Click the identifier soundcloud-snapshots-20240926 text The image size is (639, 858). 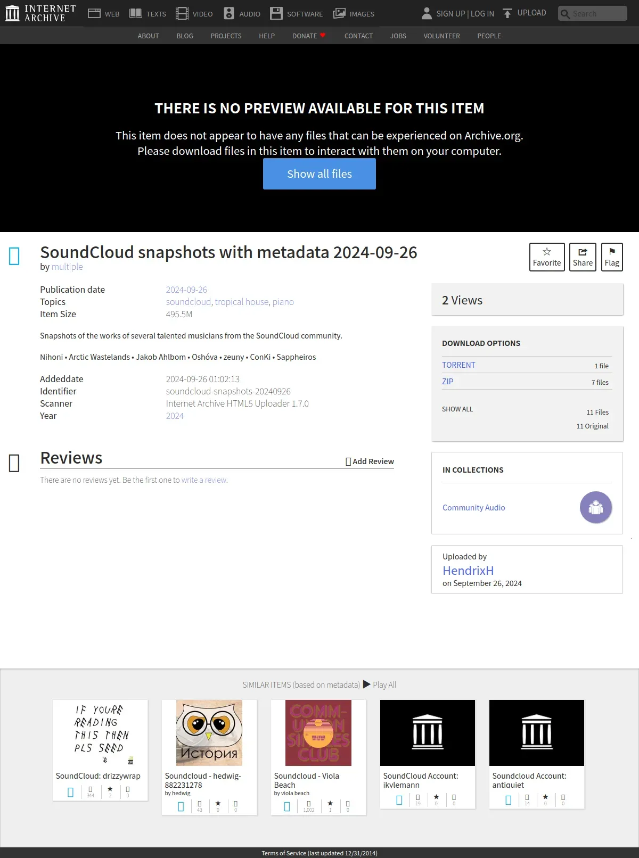pos(228,391)
